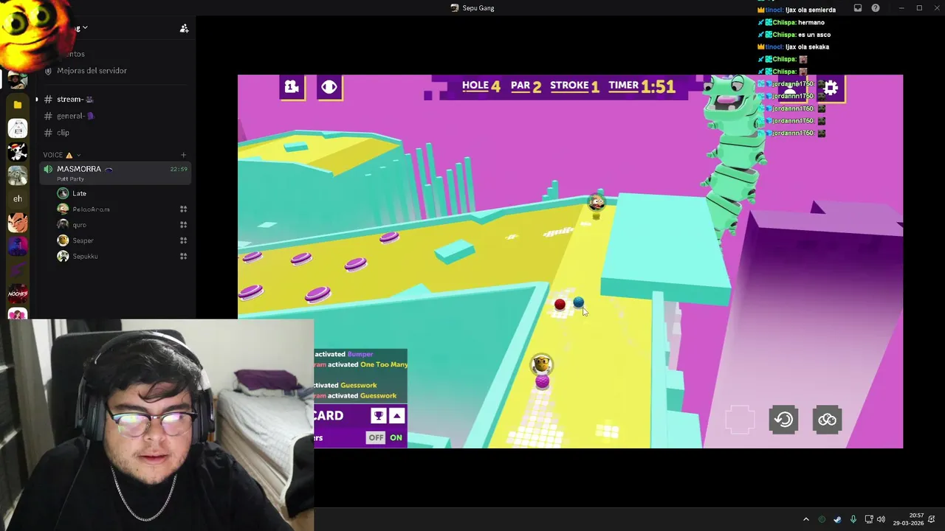Click the activity icon beside quro
Image resolution: width=945 pixels, height=531 pixels.
(183, 225)
